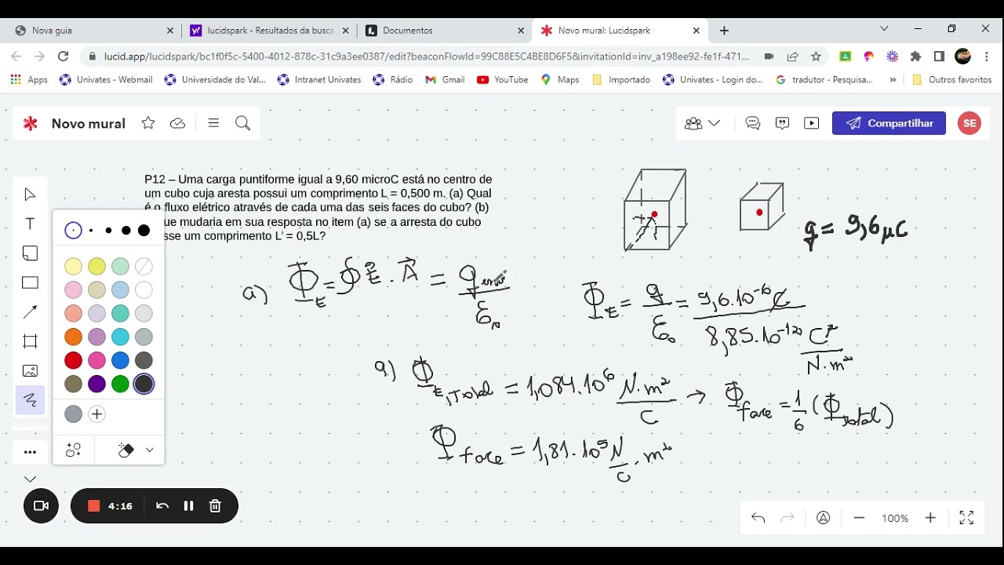The height and width of the screenshot is (565, 1004).
Task: Open the chat bubbles panel icon
Action: [x=782, y=123]
